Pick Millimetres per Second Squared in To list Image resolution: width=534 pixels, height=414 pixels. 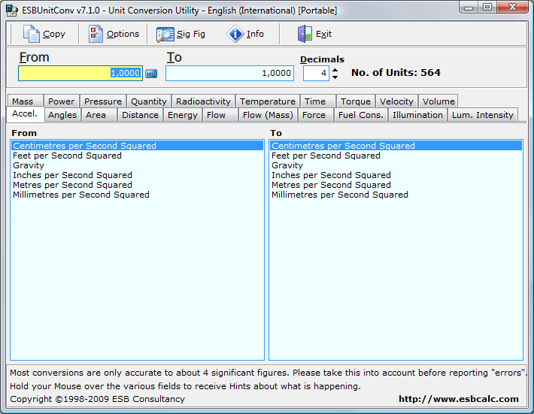tap(396, 195)
